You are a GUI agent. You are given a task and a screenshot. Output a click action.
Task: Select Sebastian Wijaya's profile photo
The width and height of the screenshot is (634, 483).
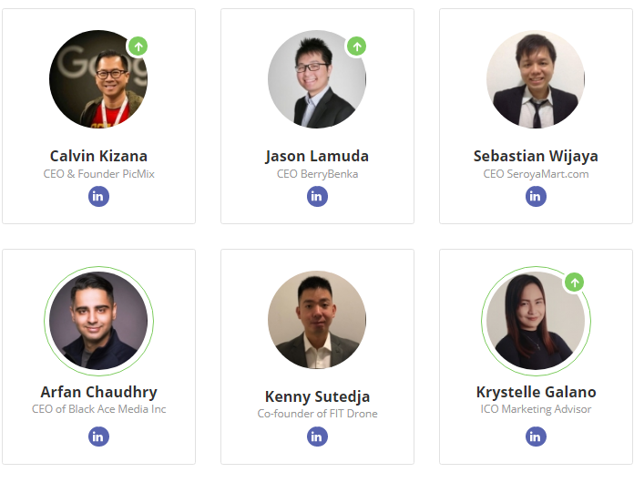(x=536, y=79)
